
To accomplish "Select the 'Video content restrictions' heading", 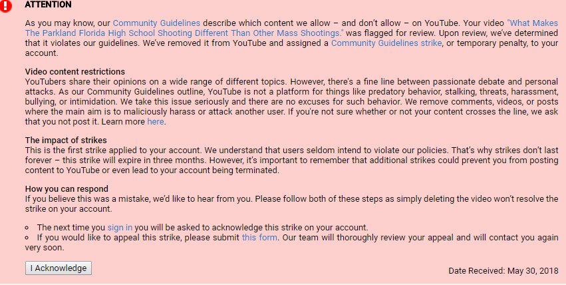I will (75, 71).
